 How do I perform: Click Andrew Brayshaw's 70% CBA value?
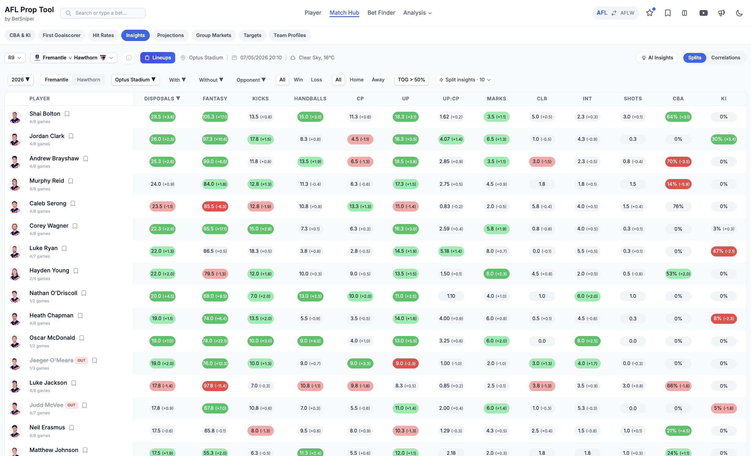click(x=678, y=162)
